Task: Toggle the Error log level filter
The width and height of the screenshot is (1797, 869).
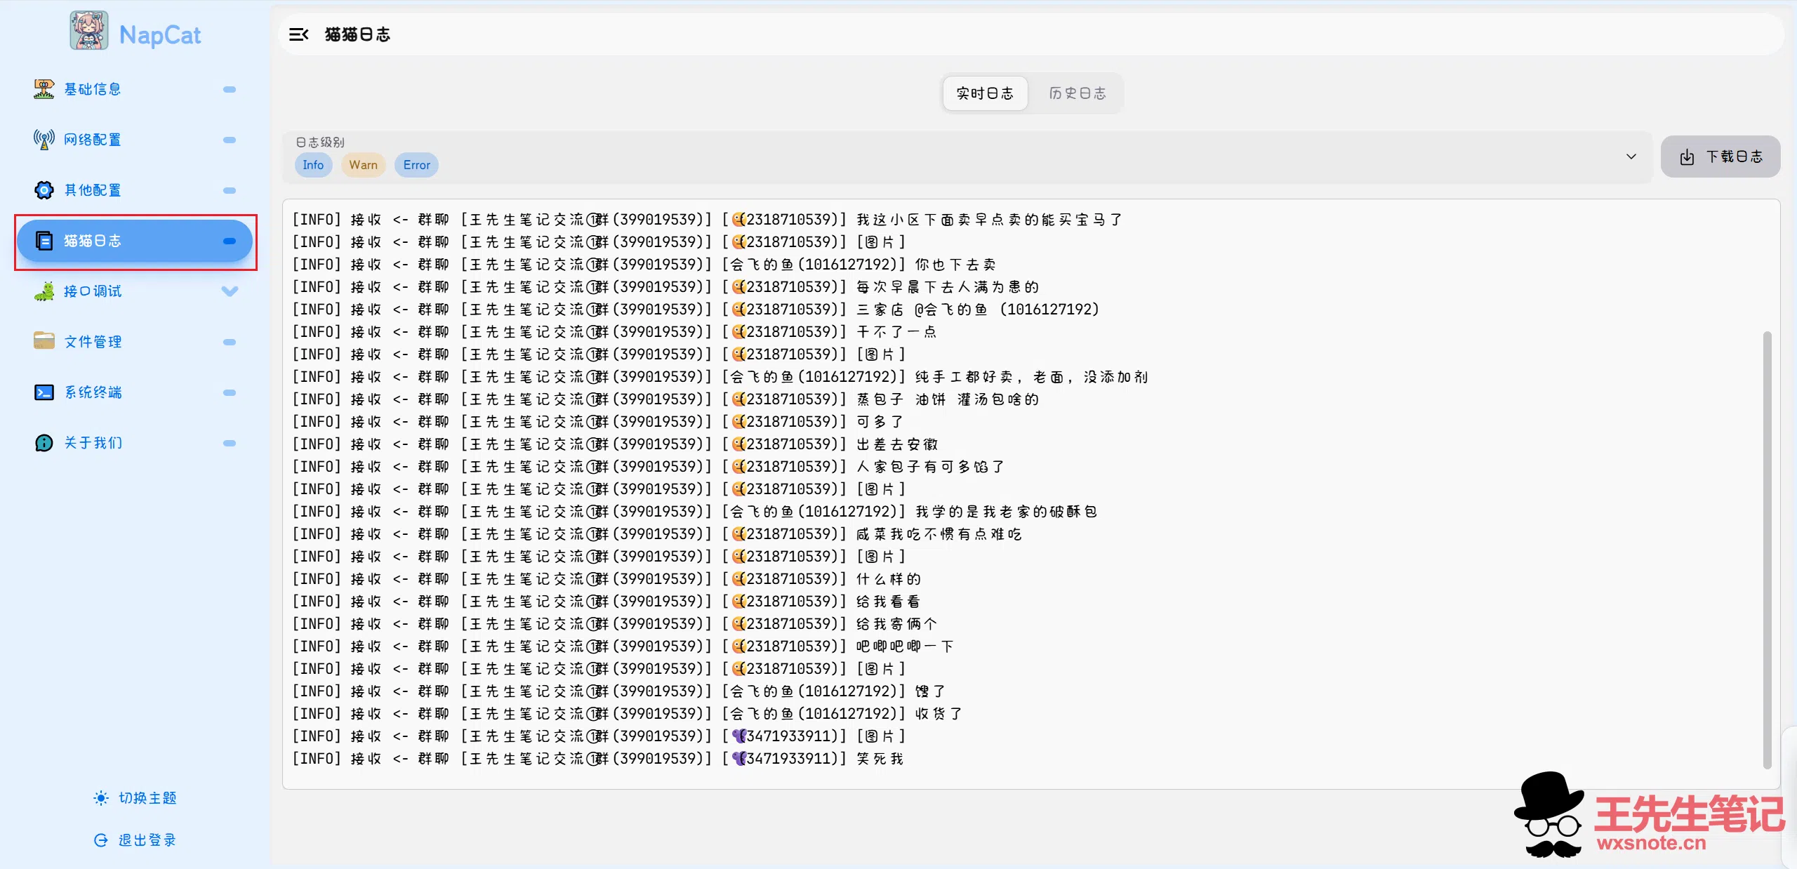Action: pos(416,164)
